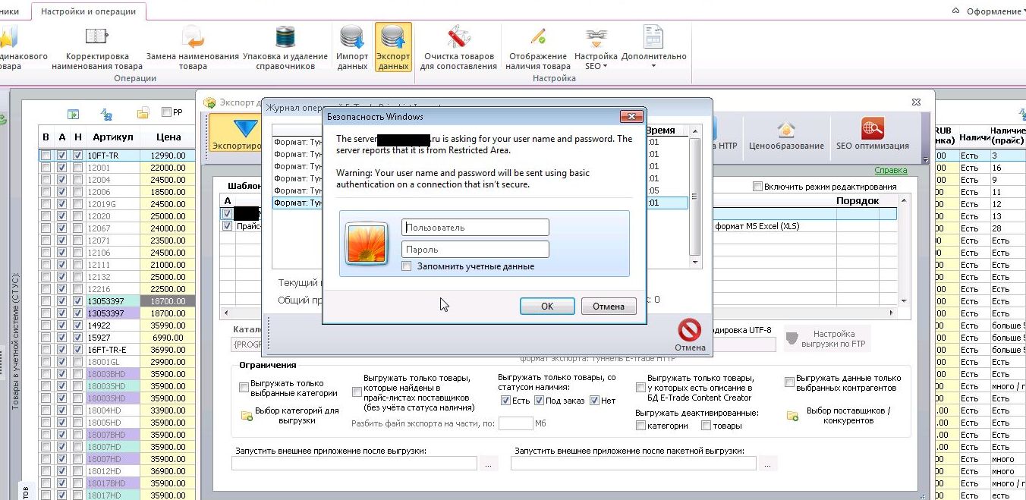Image resolution: width=1026 pixels, height=500 pixels.
Task: Close the Экспорт данных window
Action: click(x=917, y=102)
